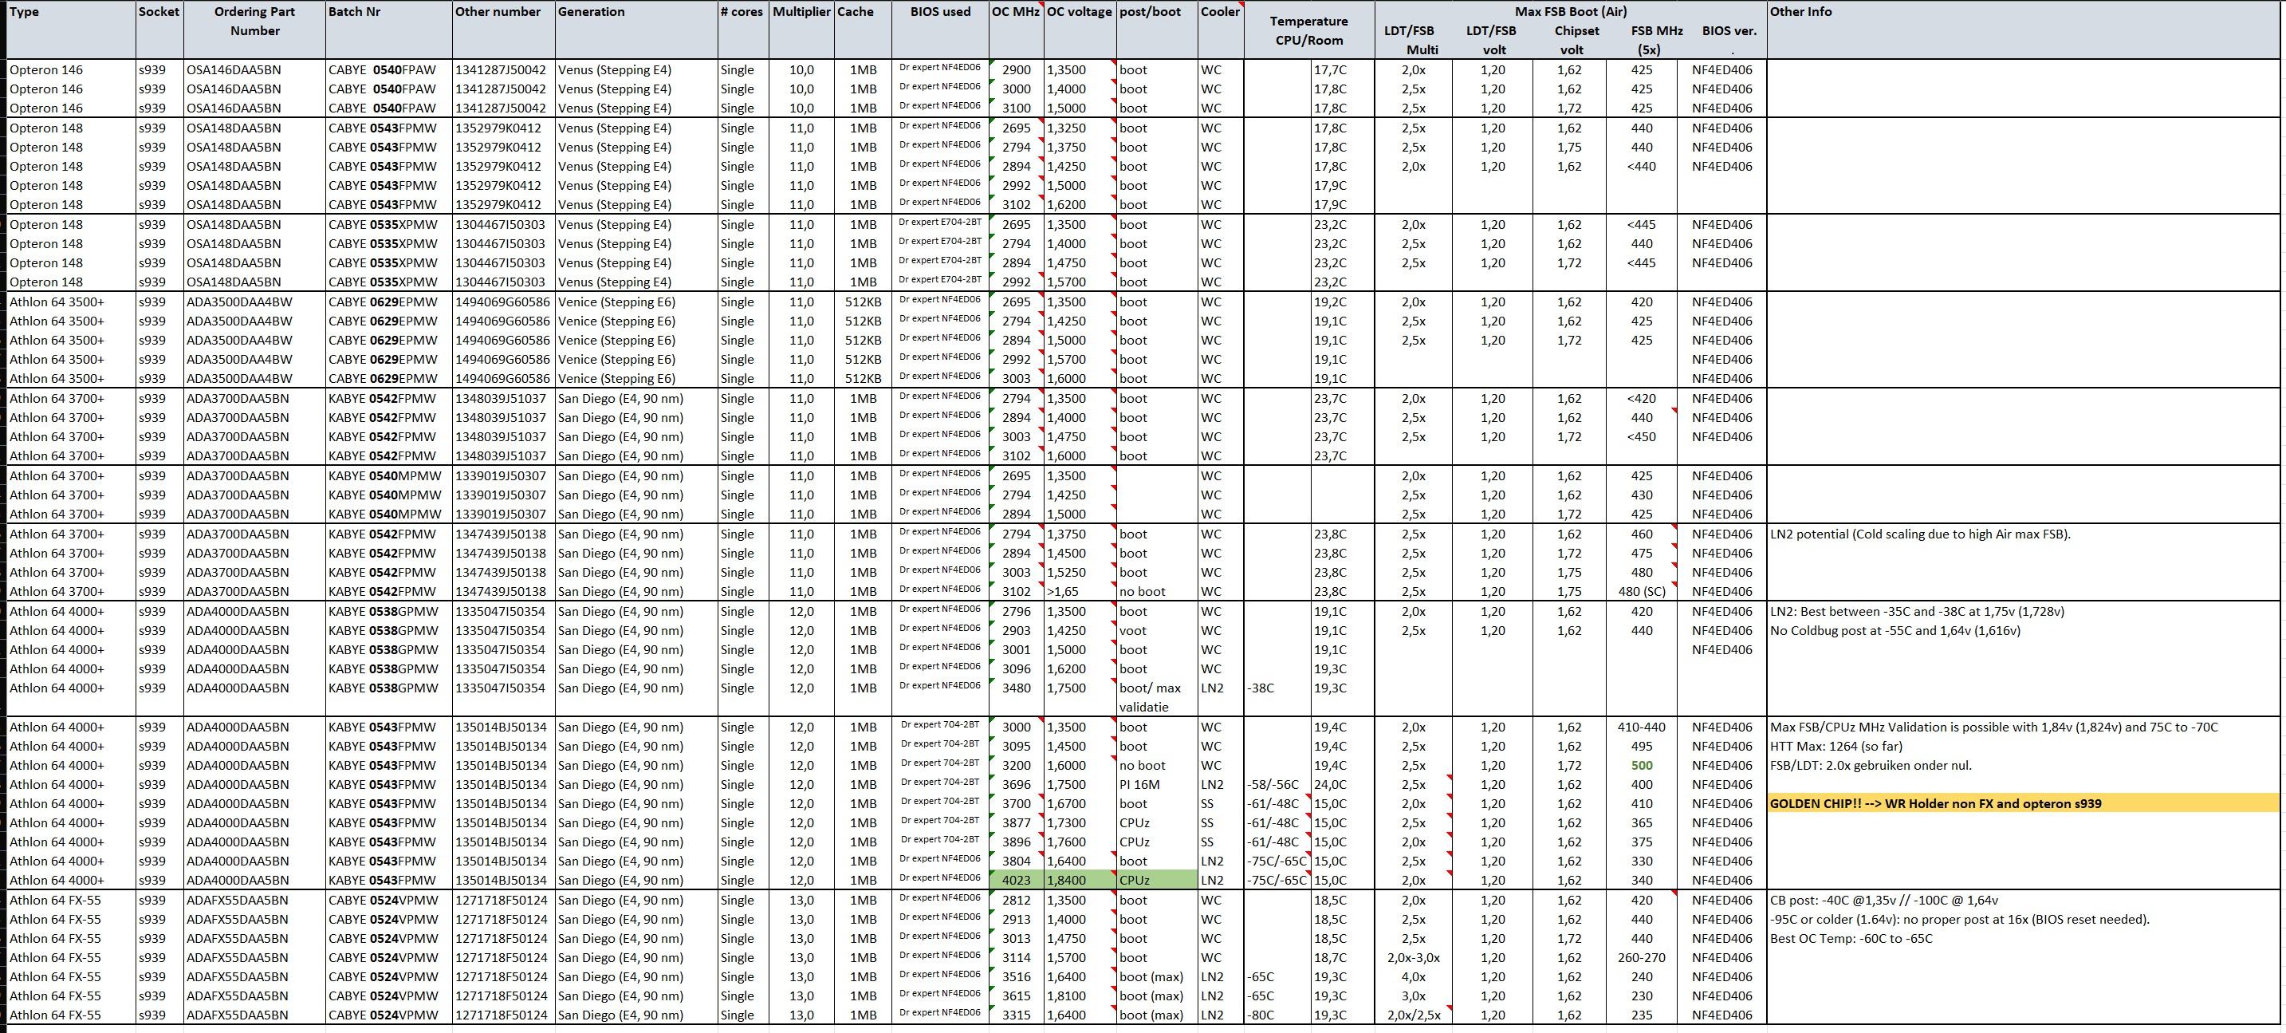Image resolution: width=2286 pixels, height=1033 pixels.
Task: Select the "Ordering Part Number" header cell
Action: click(254, 22)
